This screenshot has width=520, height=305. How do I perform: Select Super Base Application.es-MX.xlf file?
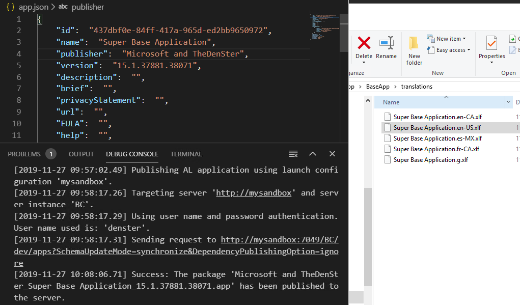click(x=437, y=138)
